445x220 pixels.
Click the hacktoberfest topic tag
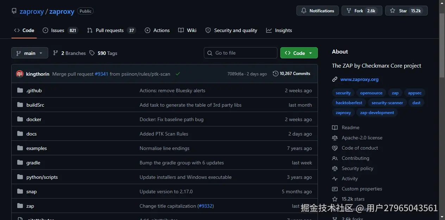[349, 103]
